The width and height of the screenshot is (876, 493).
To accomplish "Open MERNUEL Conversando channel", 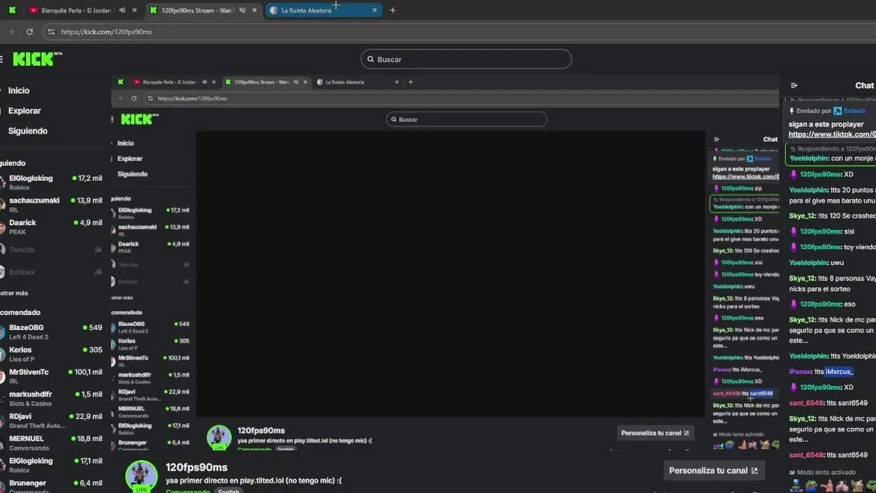I will (x=52, y=443).
